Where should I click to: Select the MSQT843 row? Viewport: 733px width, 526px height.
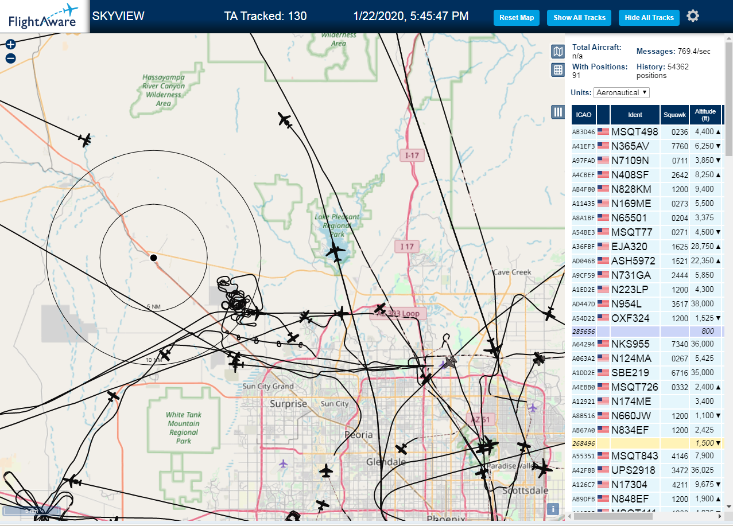pos(647,455)
